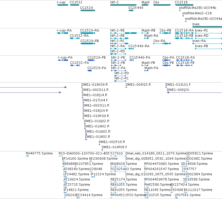Click clone end DME1-017L04.F
This screenshot has height=199, width=222.
tap(95, 100)
